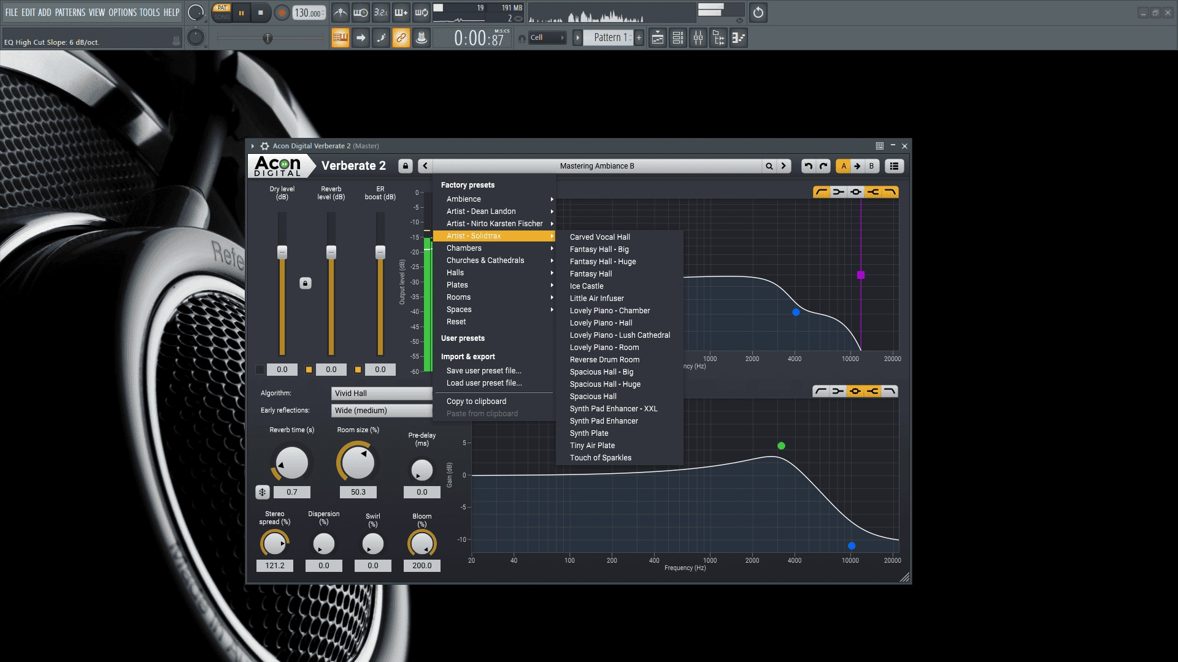Viewport: 1178px width, 662px height.
Task: Expand Churches & Cathedrals submenu
Action: pos(494,261)
